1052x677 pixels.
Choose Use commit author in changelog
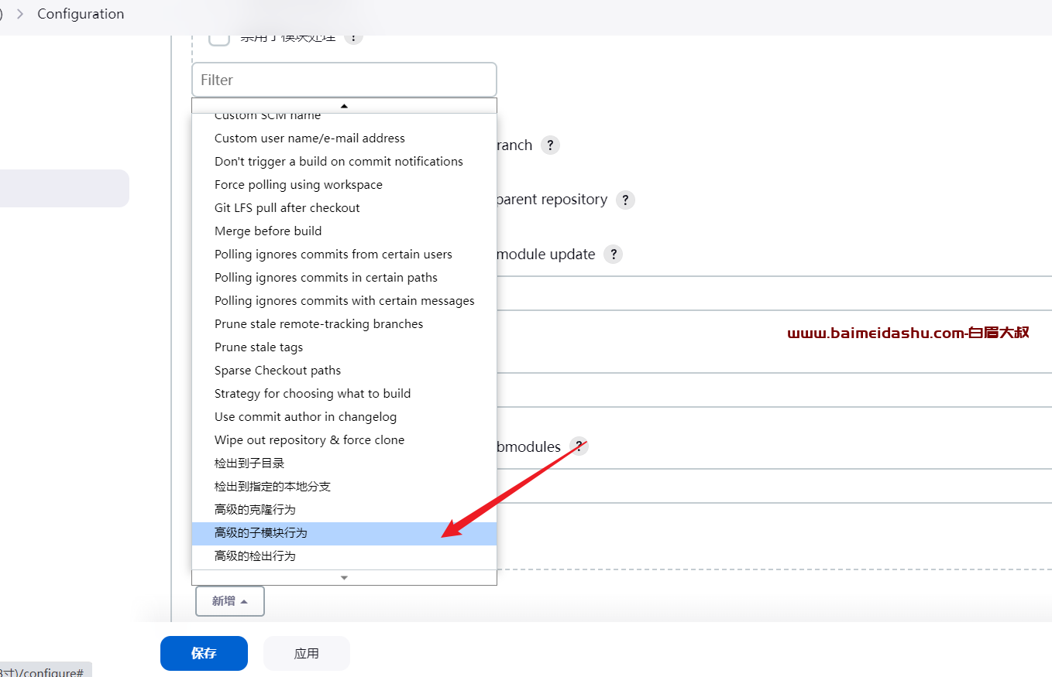[344, 417]
